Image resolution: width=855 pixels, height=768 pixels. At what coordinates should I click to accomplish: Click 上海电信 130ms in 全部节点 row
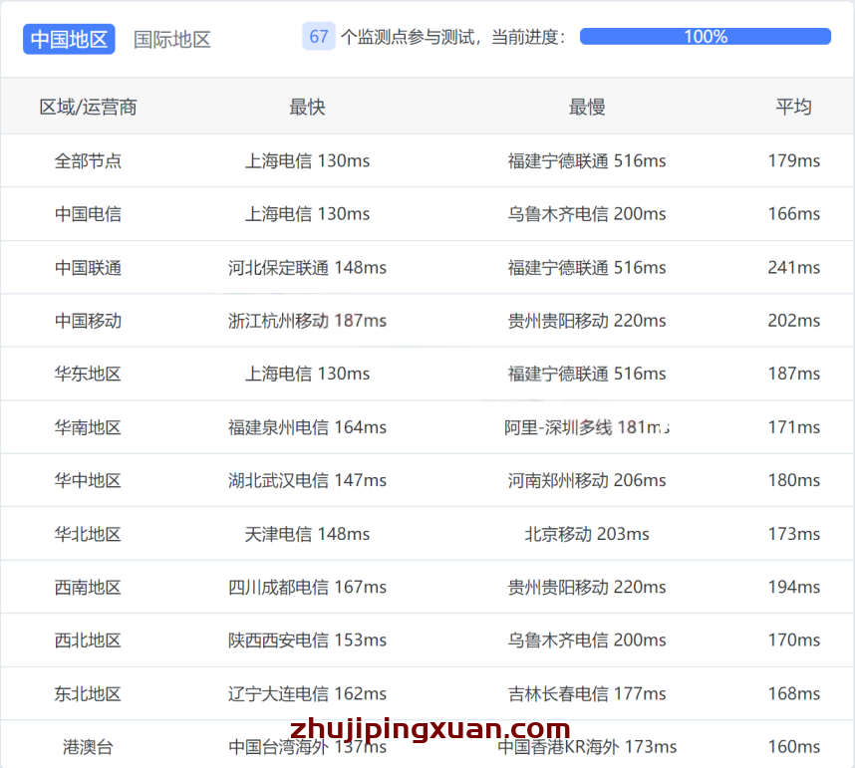point(307,160)
